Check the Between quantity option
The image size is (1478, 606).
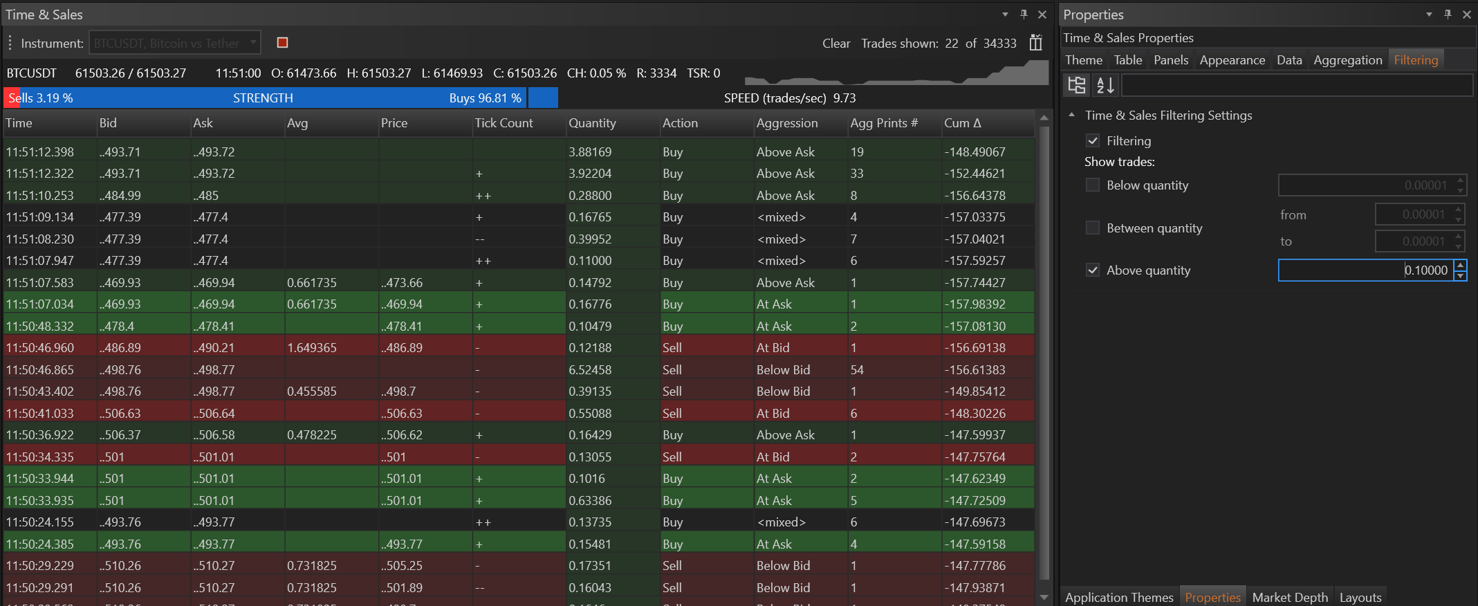1093,228
